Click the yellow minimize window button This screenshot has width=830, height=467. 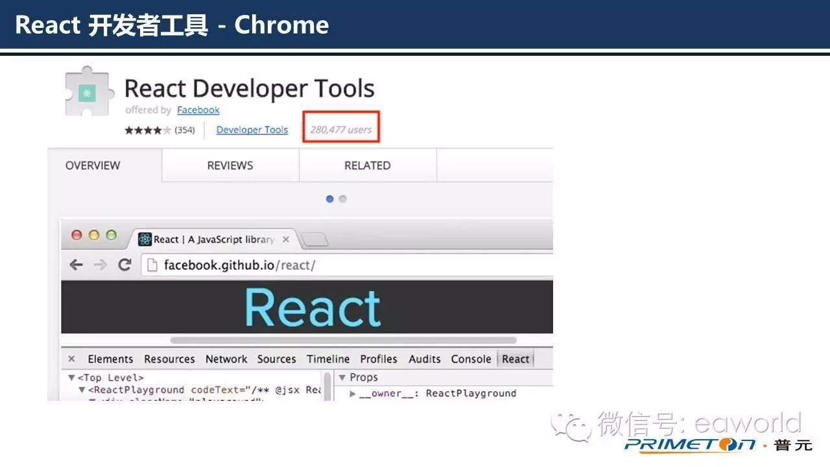click(94, 235)
